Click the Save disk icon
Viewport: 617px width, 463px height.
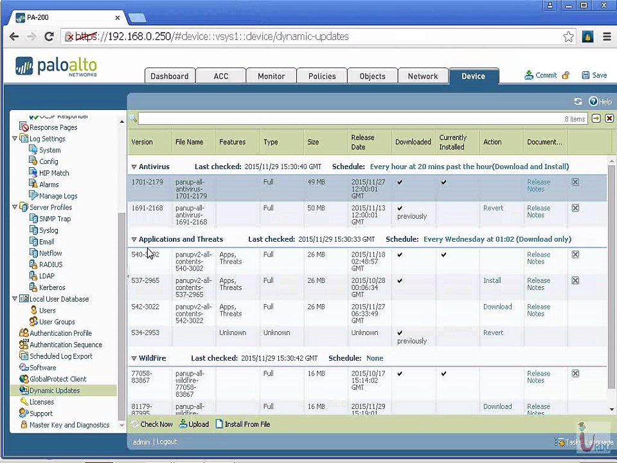pyautogui.click(x=586, y=75)
